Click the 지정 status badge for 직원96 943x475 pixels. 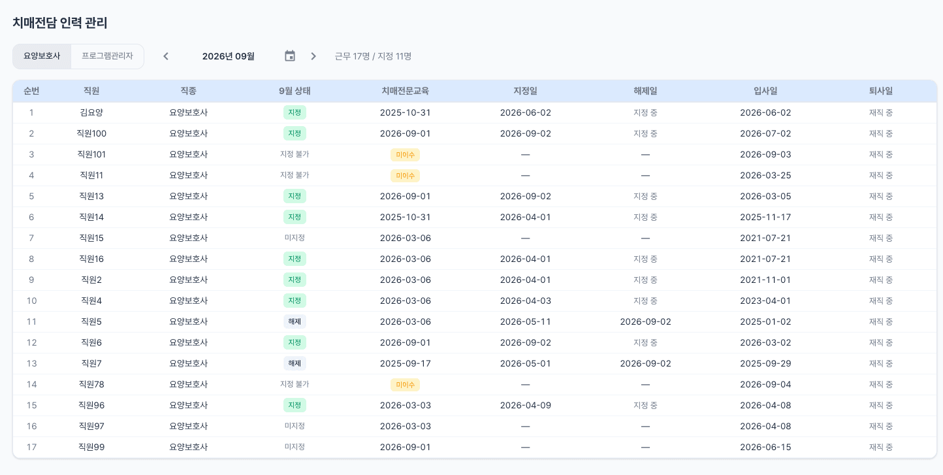tap(295, 405)
